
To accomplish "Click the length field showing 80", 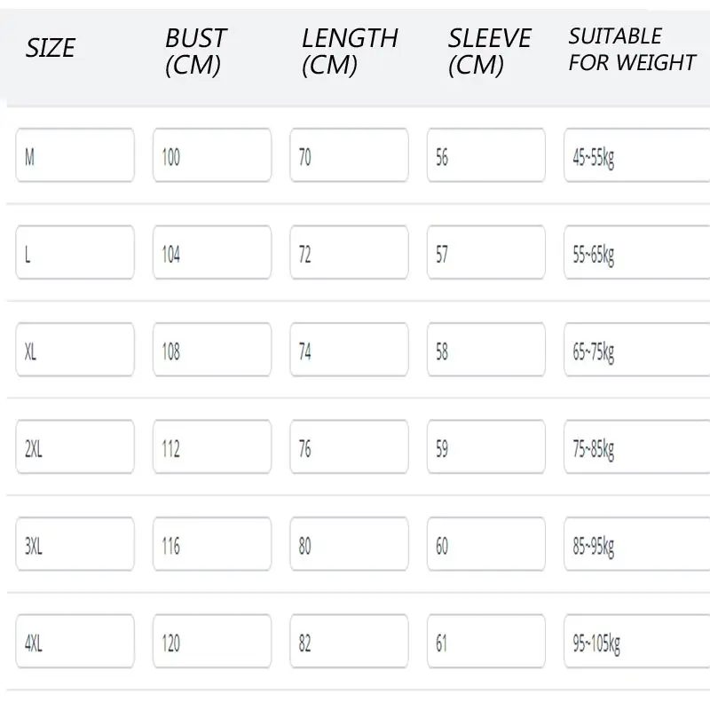I will 349,544.
